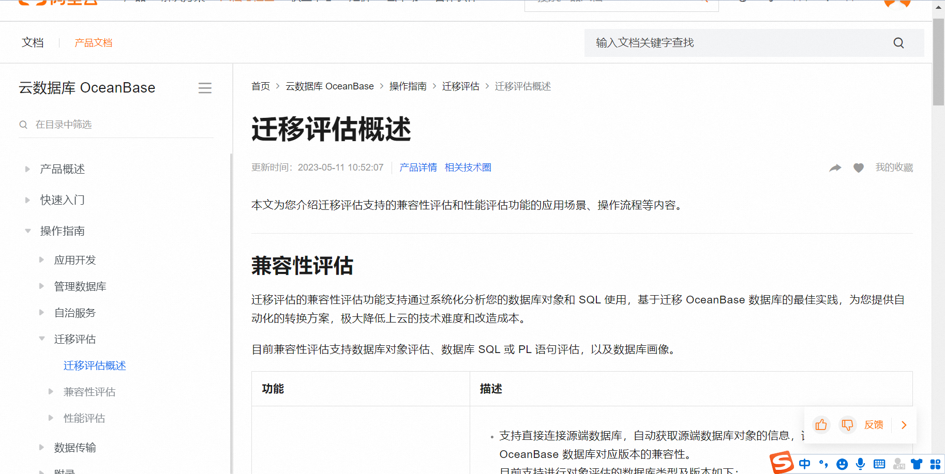This screenshot has width=945, height=474.
Task: Expand the 性能评估 tree arrow
Action: 51,418
